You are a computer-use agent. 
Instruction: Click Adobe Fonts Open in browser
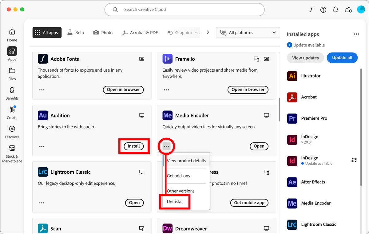123,89
